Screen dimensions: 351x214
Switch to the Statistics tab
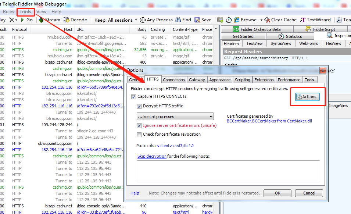pos(290,36)
